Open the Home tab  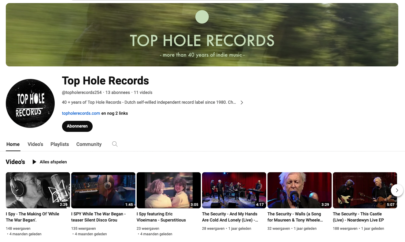(13, 144)
